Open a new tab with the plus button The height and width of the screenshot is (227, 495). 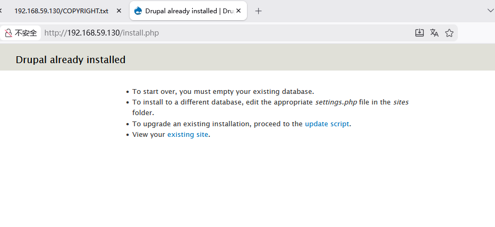coord(259,11)
